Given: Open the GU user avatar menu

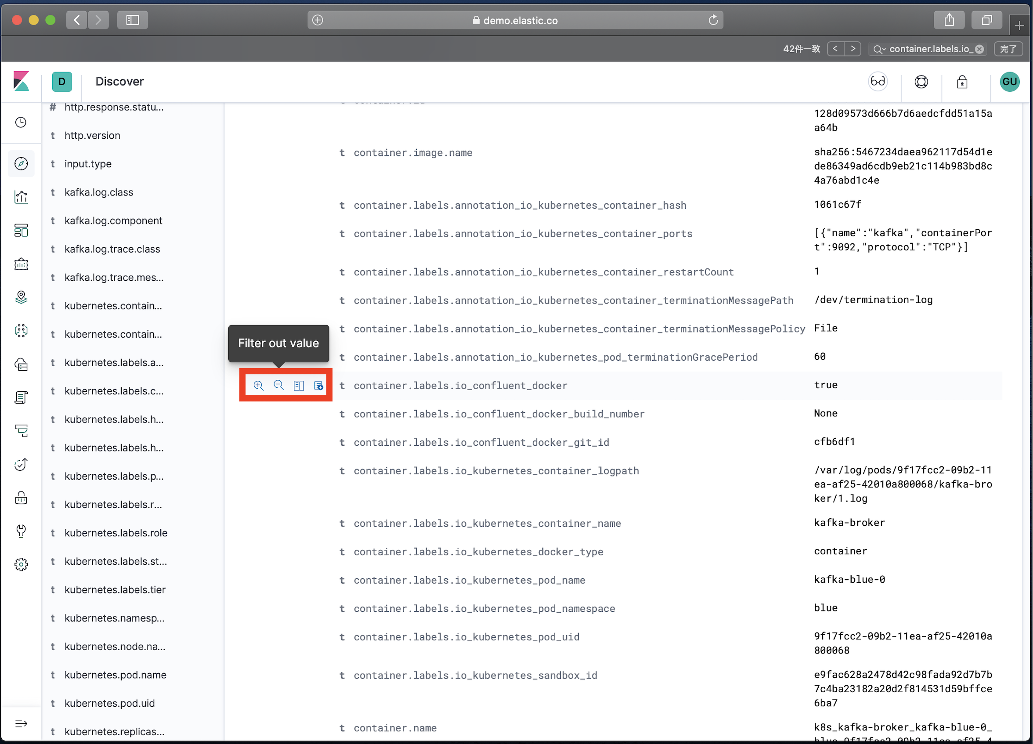Looking at the screenshot, I should pyautogui.click(x=1009, y=82).
